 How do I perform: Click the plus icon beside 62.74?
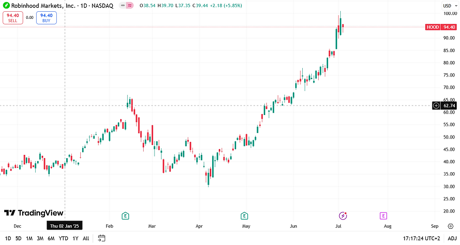pyautogui.click(x=436, y=106)
